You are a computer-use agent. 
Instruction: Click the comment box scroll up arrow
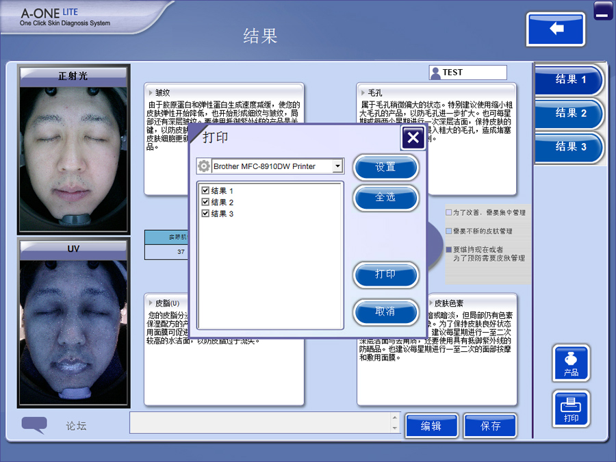(395, 418)
